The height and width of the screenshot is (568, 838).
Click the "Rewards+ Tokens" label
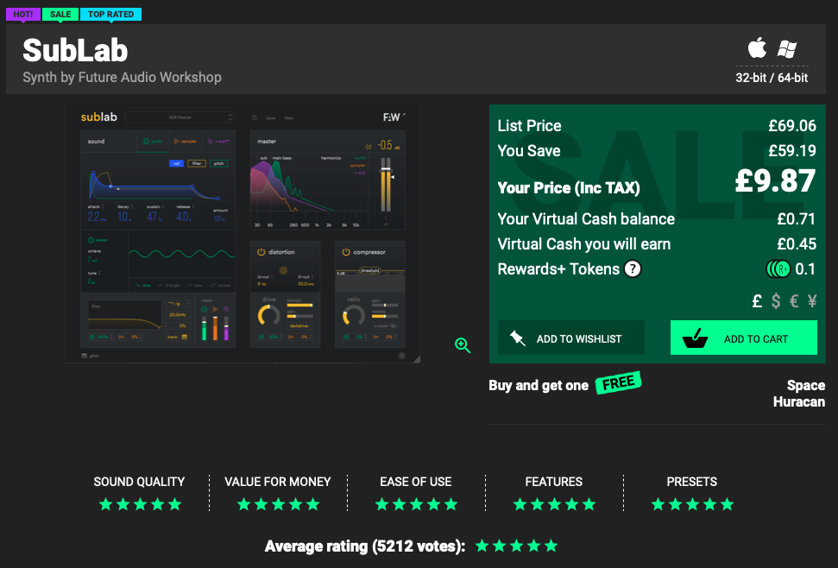point(558,268)
